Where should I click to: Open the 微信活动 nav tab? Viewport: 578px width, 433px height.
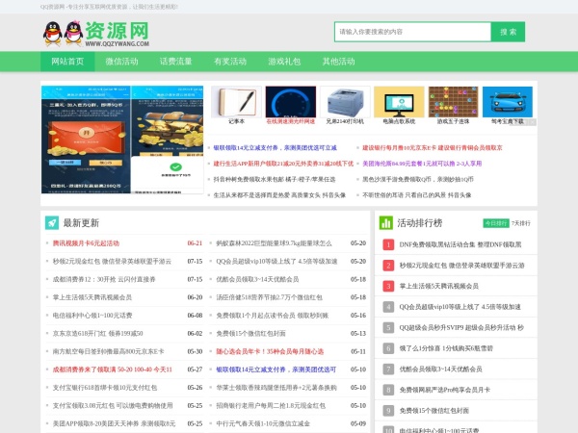click(x=121, y=62)
